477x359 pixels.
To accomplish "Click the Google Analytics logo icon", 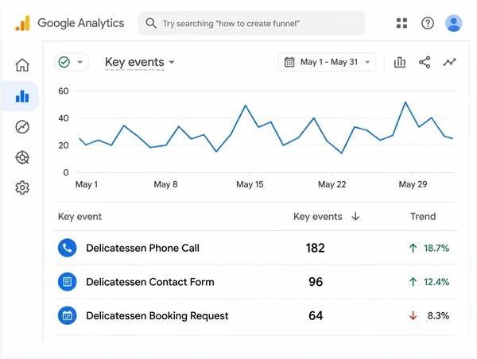I will tap(22, 23).
